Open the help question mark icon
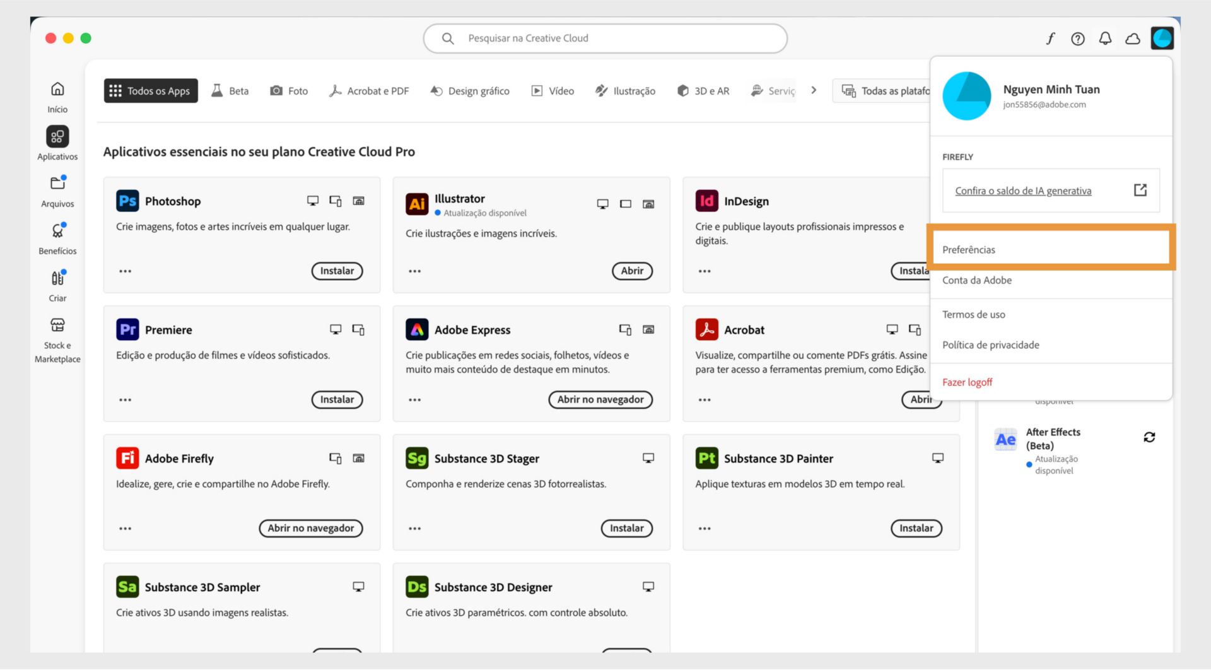This screenshot has height=670, width=1211. pos(1078,38)
